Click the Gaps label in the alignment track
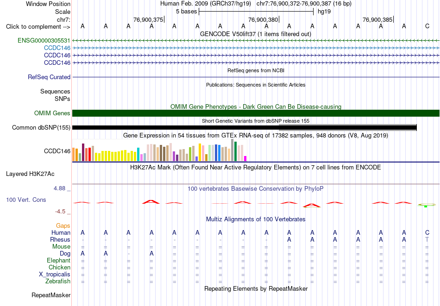This screenshot has height=306, width=440. click(63, 226)
